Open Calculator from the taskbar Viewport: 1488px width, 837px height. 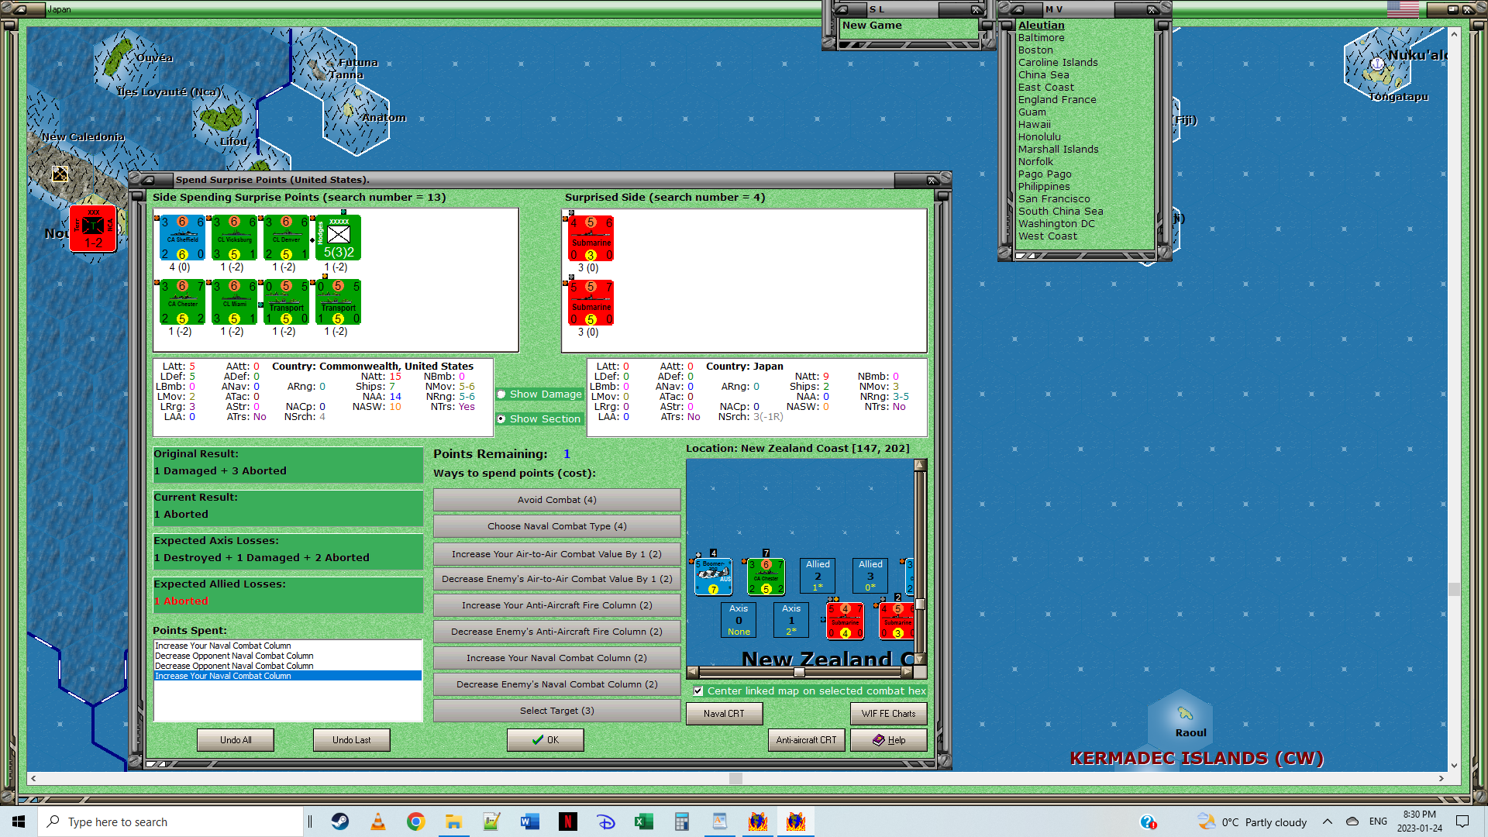(x=682, y=821)
